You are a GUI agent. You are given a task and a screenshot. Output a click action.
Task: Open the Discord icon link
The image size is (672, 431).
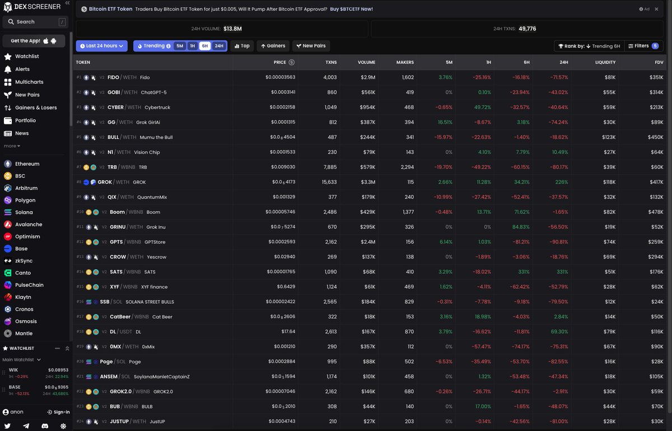[45, 426]
